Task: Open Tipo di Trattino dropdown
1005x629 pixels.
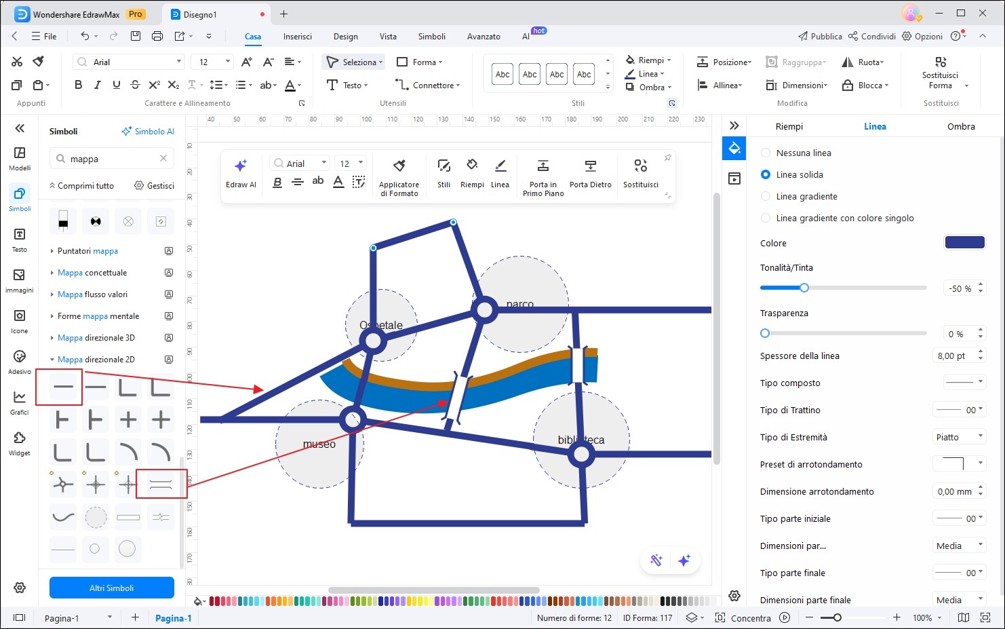Action: [959, 410]
